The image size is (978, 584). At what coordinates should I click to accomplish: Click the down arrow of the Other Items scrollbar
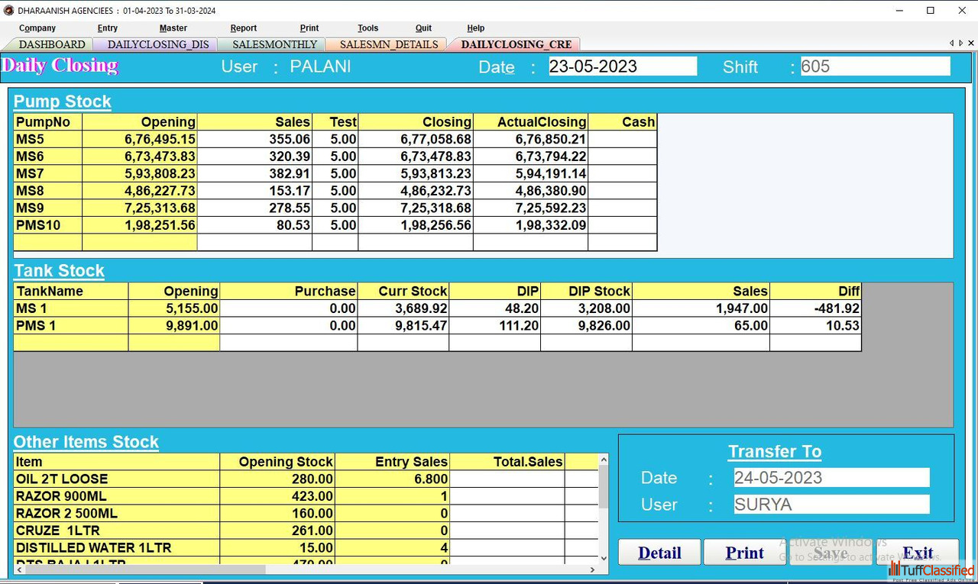(x=604, y=559)
